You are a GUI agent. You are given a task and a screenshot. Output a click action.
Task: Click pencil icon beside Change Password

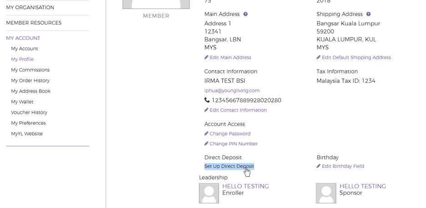tap(206, 134)
